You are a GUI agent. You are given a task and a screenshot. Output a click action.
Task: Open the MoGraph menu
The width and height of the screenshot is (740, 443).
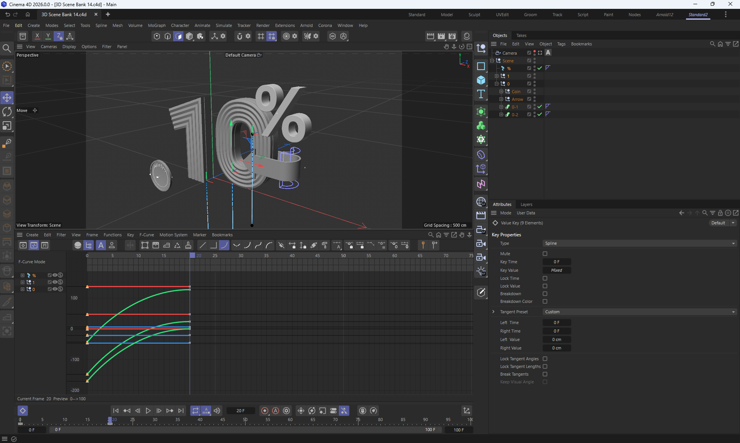point(156,25)
